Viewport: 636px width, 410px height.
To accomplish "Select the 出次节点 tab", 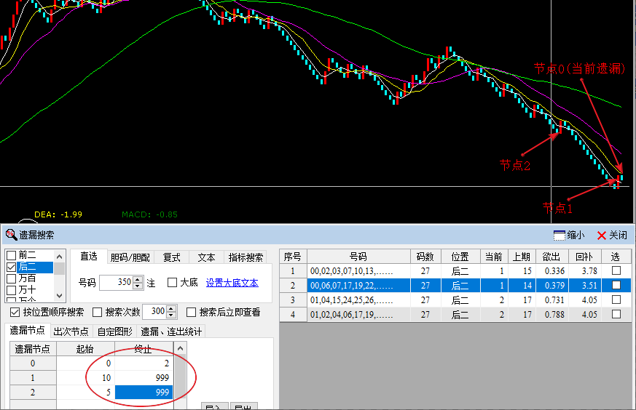I will (x=71, y=331).
